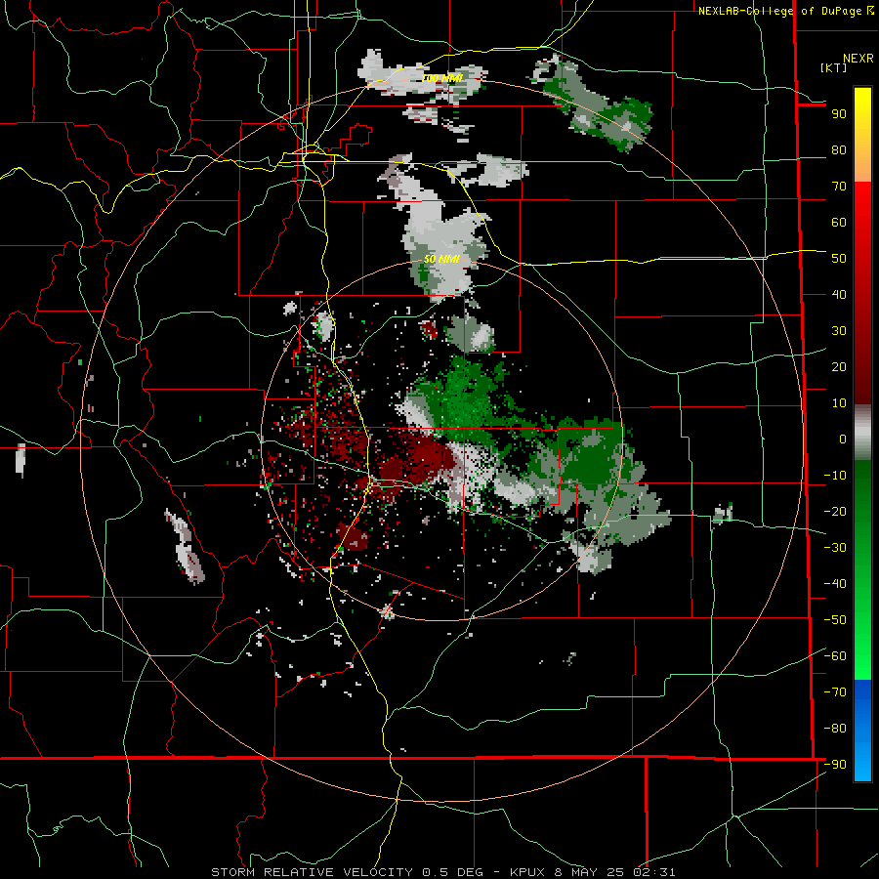Click the 50 value on the velocity scale
The height and width of the screenshot is (879, 879).
point(839,259)
